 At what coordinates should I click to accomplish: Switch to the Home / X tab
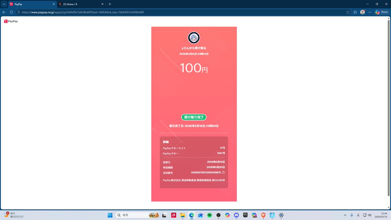tap(81, 4)
